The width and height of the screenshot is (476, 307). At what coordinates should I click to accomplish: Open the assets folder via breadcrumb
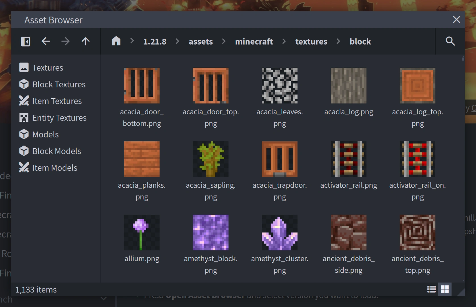[201, 41]
